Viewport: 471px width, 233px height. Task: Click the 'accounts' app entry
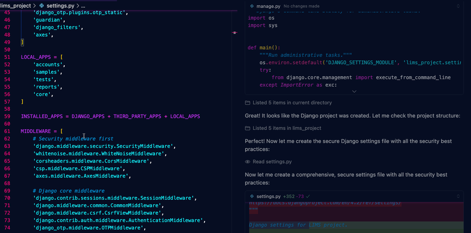[48, 65]
